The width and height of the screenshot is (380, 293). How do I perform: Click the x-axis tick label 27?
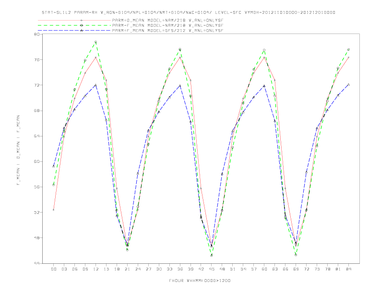tap(148, 269)
